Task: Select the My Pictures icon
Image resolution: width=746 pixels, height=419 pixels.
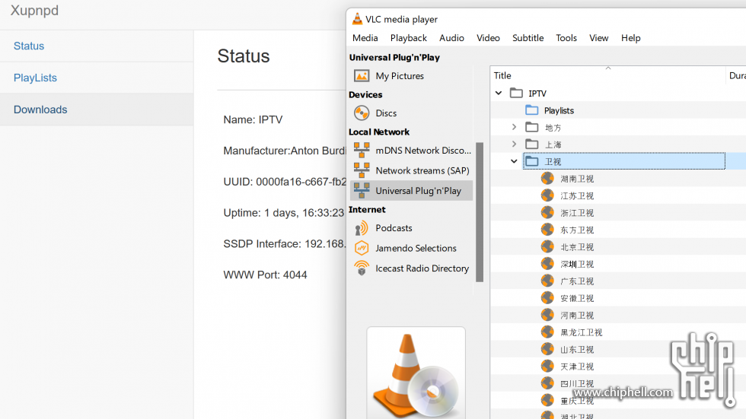Action: pyautogui.click(x=362, y=76)
